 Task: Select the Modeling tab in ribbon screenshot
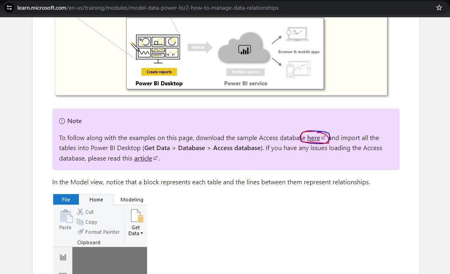point(132,200)
